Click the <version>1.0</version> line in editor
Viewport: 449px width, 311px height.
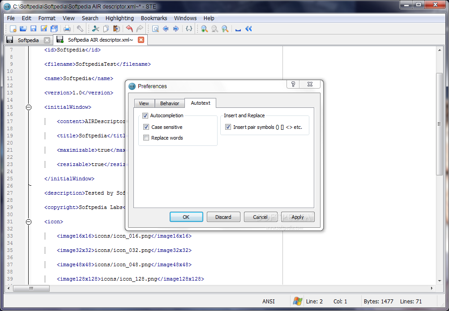pyautogui.click(x=79, y=93)
